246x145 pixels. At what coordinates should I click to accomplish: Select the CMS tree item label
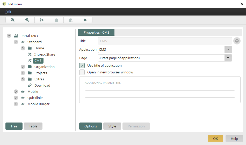point(38,60)
